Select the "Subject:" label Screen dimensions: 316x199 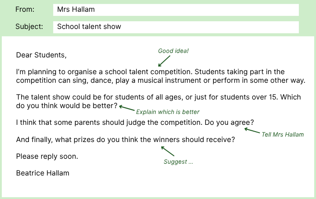[29, 27]
